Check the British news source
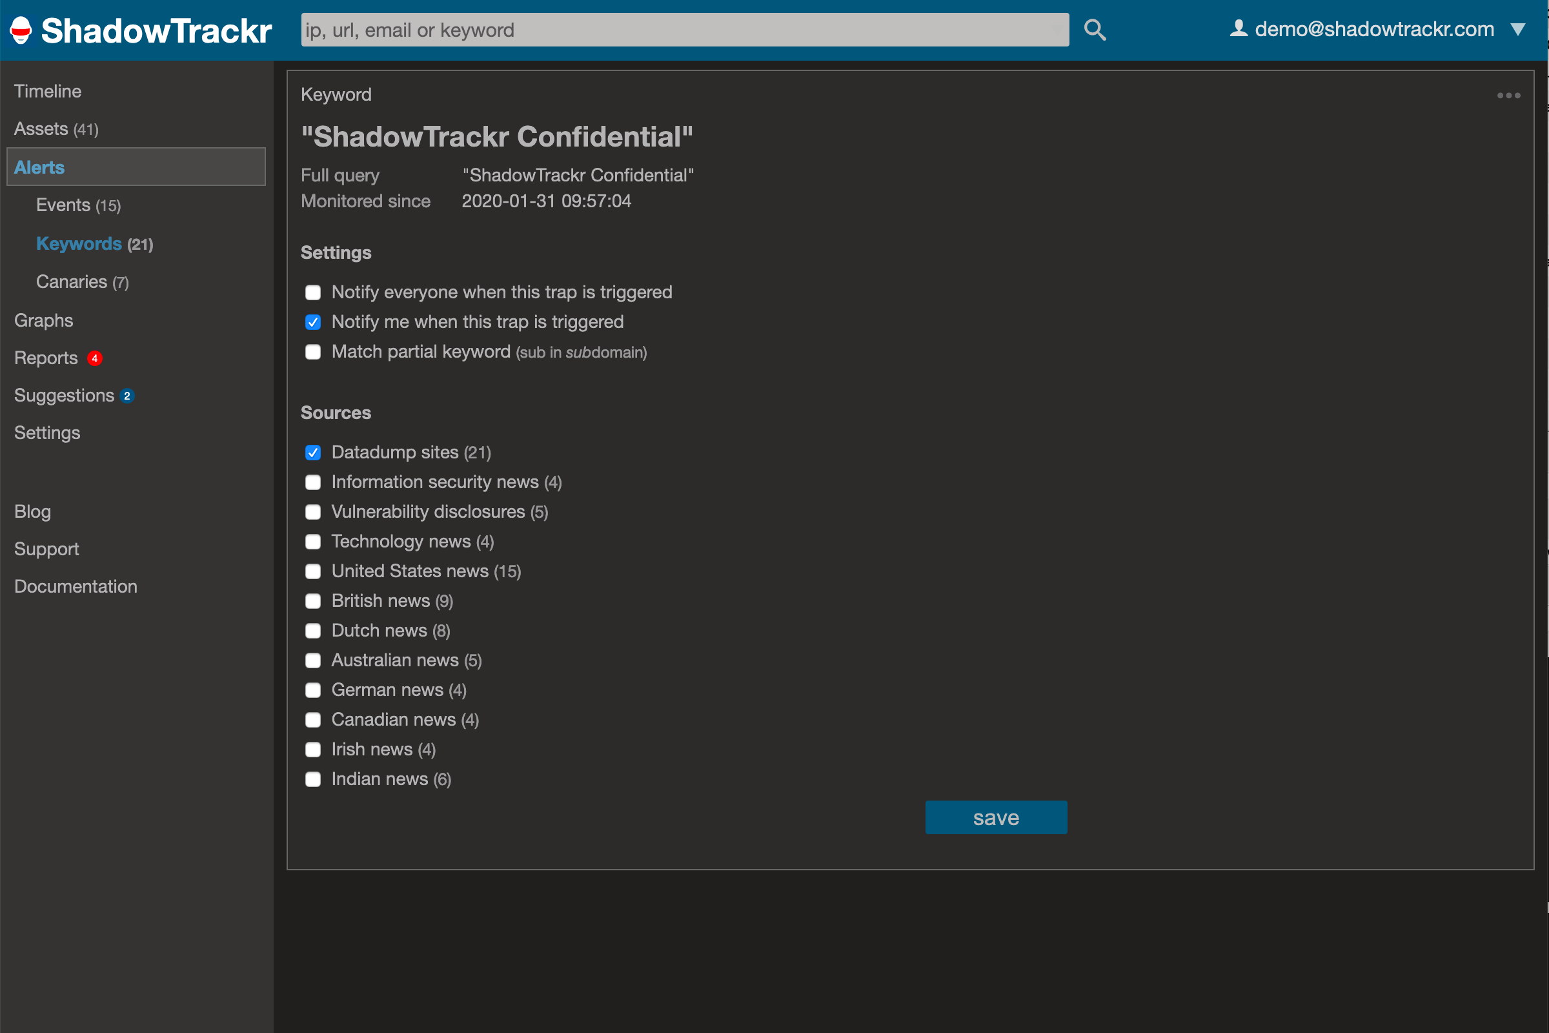 (x=313, y=601)
